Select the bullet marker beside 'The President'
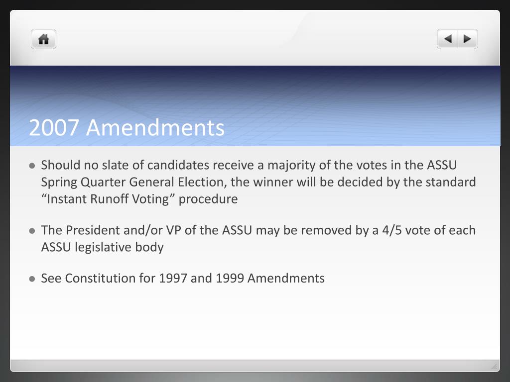Screen dimensions: 510x382 [x=32, y=231]
